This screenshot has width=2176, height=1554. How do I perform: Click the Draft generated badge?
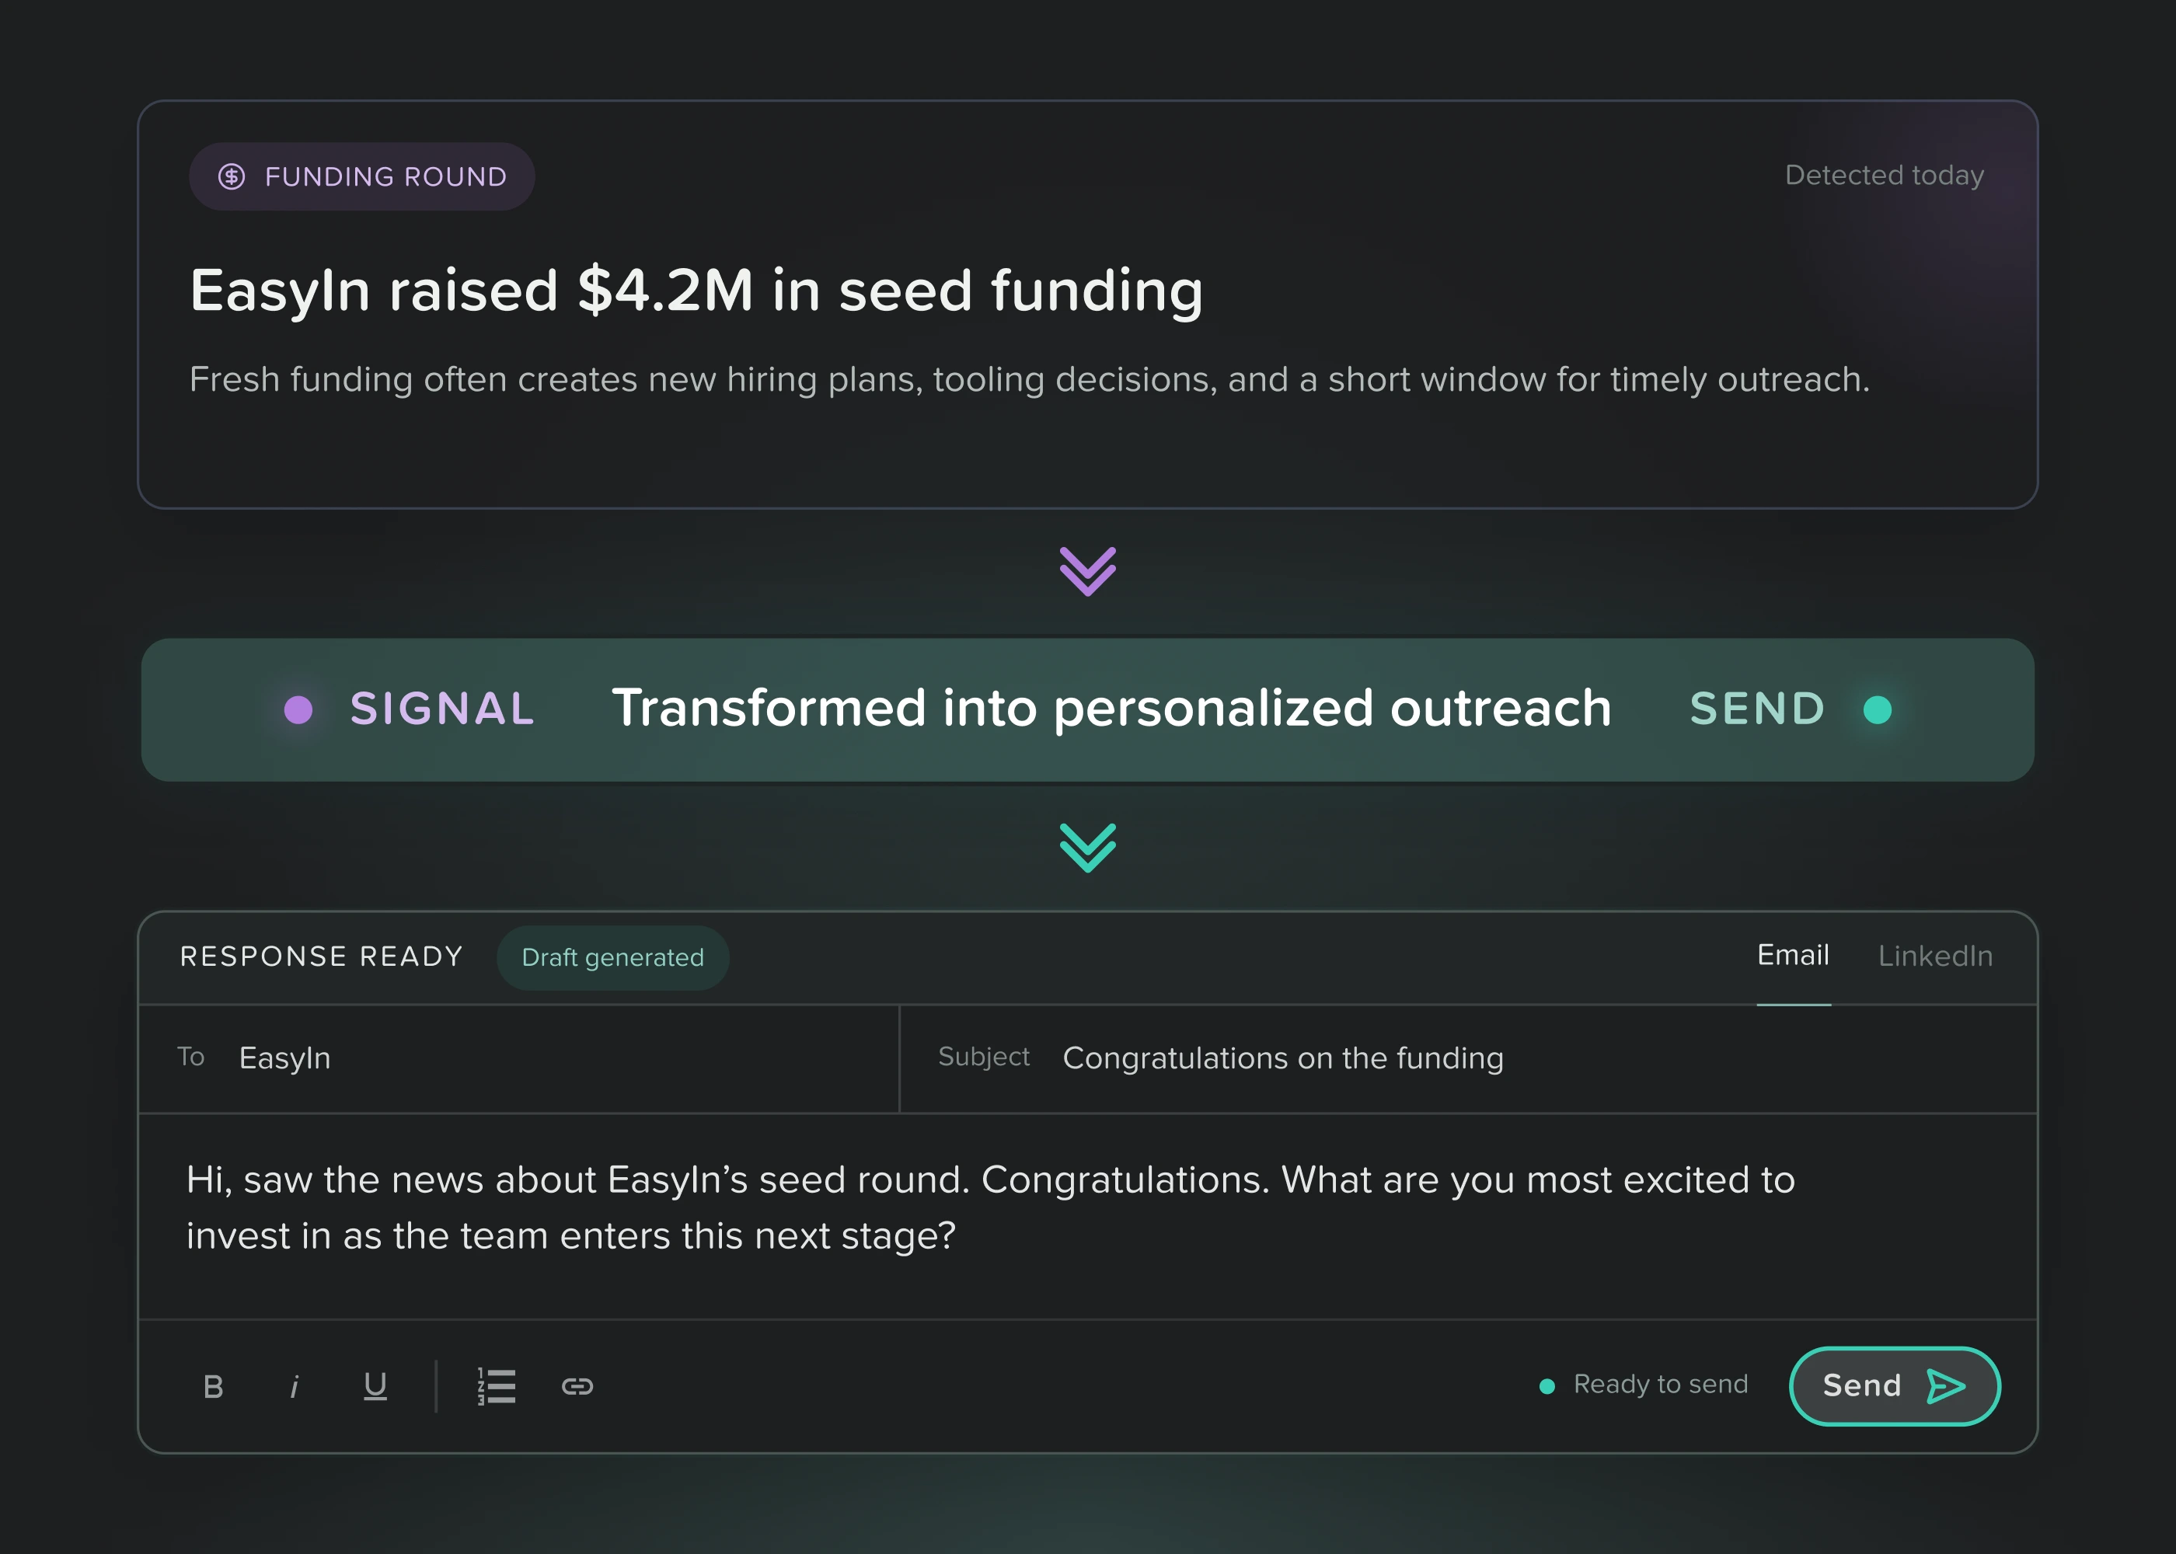click(612, 958)
